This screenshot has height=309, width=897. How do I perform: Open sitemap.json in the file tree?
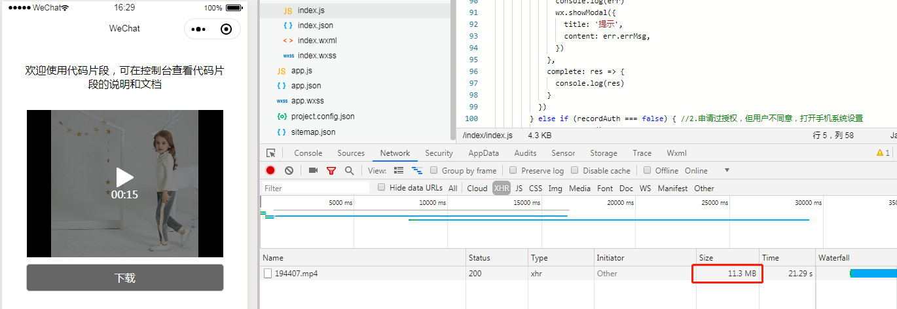pos(313,132)
